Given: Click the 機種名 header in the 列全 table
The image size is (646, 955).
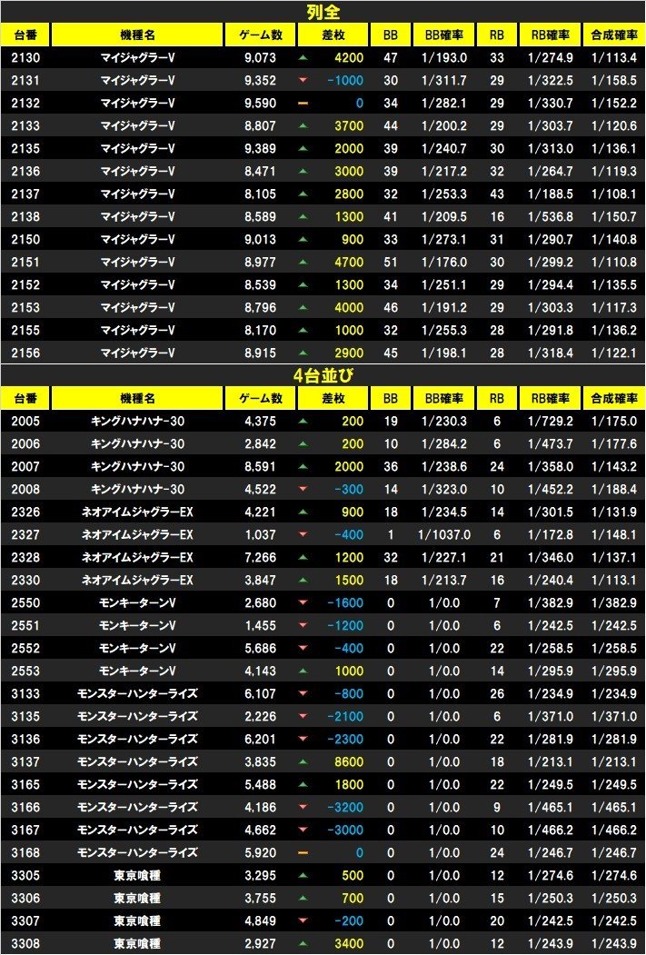Looking at the screenshot, I should coord(137,35).
